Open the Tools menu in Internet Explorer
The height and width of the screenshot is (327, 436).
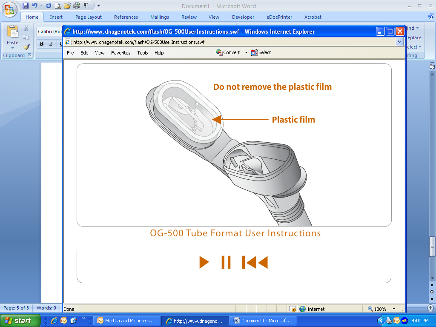pyautogui.click(x=143, y=53)
